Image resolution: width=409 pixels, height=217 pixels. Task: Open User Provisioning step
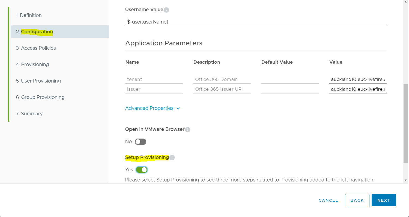pyautogui.click(x=41, y=81)
